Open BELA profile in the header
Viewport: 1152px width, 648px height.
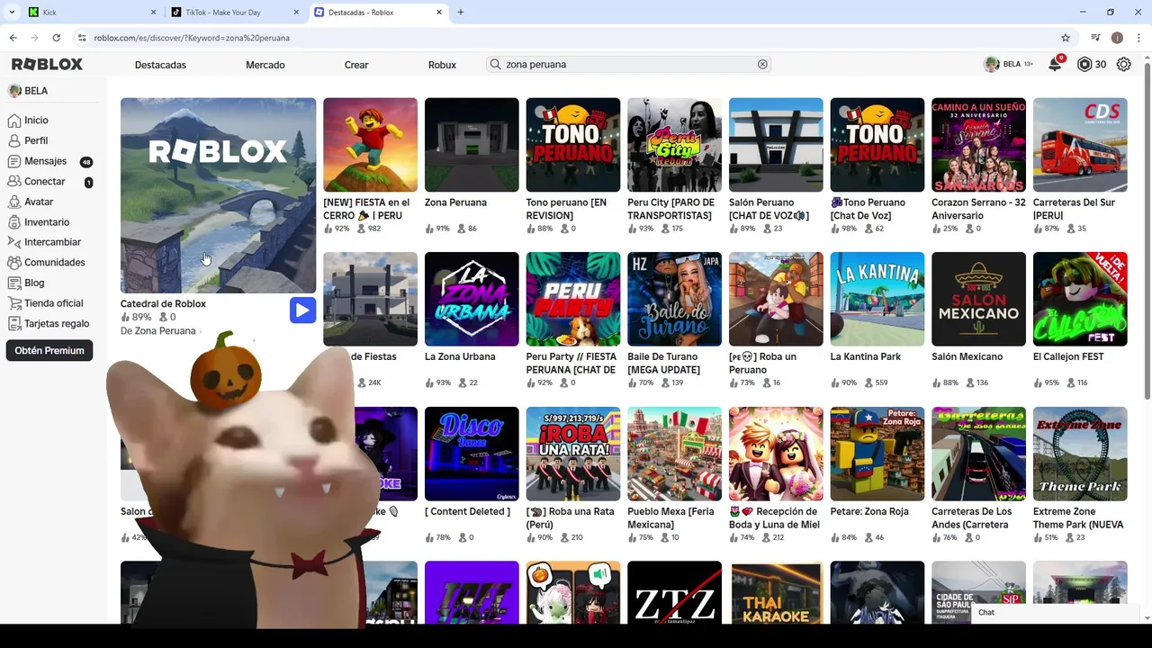pyautogui.click(x=1008, y=65)
